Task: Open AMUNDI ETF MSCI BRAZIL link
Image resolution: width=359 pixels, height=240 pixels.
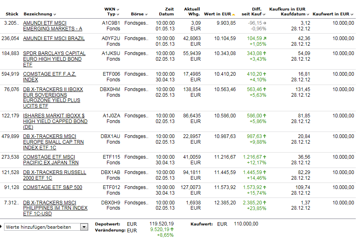Action: coord(54,38)
